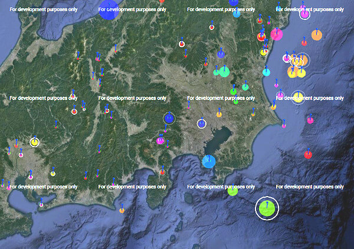Select the purple circle in the northern mountains
This screenshot has width=354, height=249.
(221, 54)
